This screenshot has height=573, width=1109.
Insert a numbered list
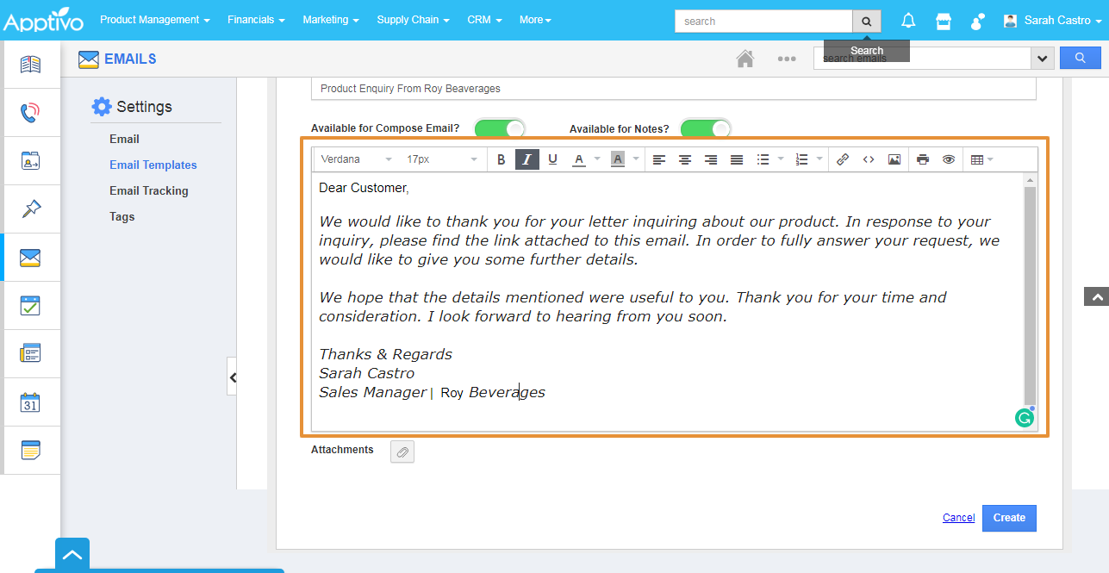[801, 159]
